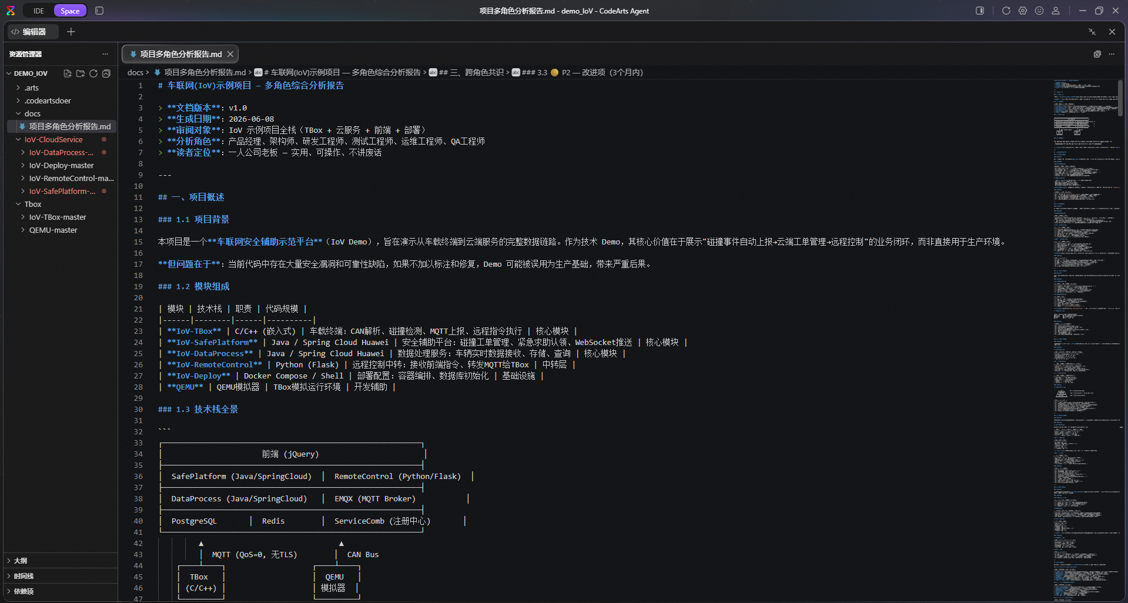Expand the 依赖项 dependencies section
The image size is (1128, 603).
tap(61, 591)
